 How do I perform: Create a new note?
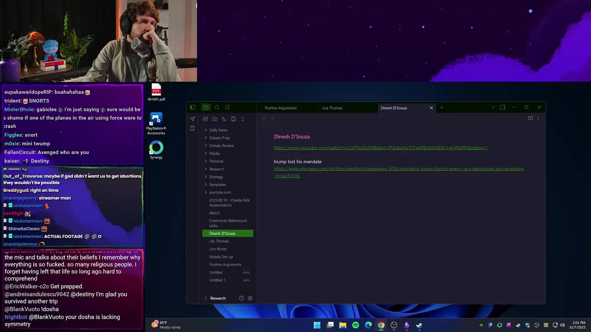(205, 119)
